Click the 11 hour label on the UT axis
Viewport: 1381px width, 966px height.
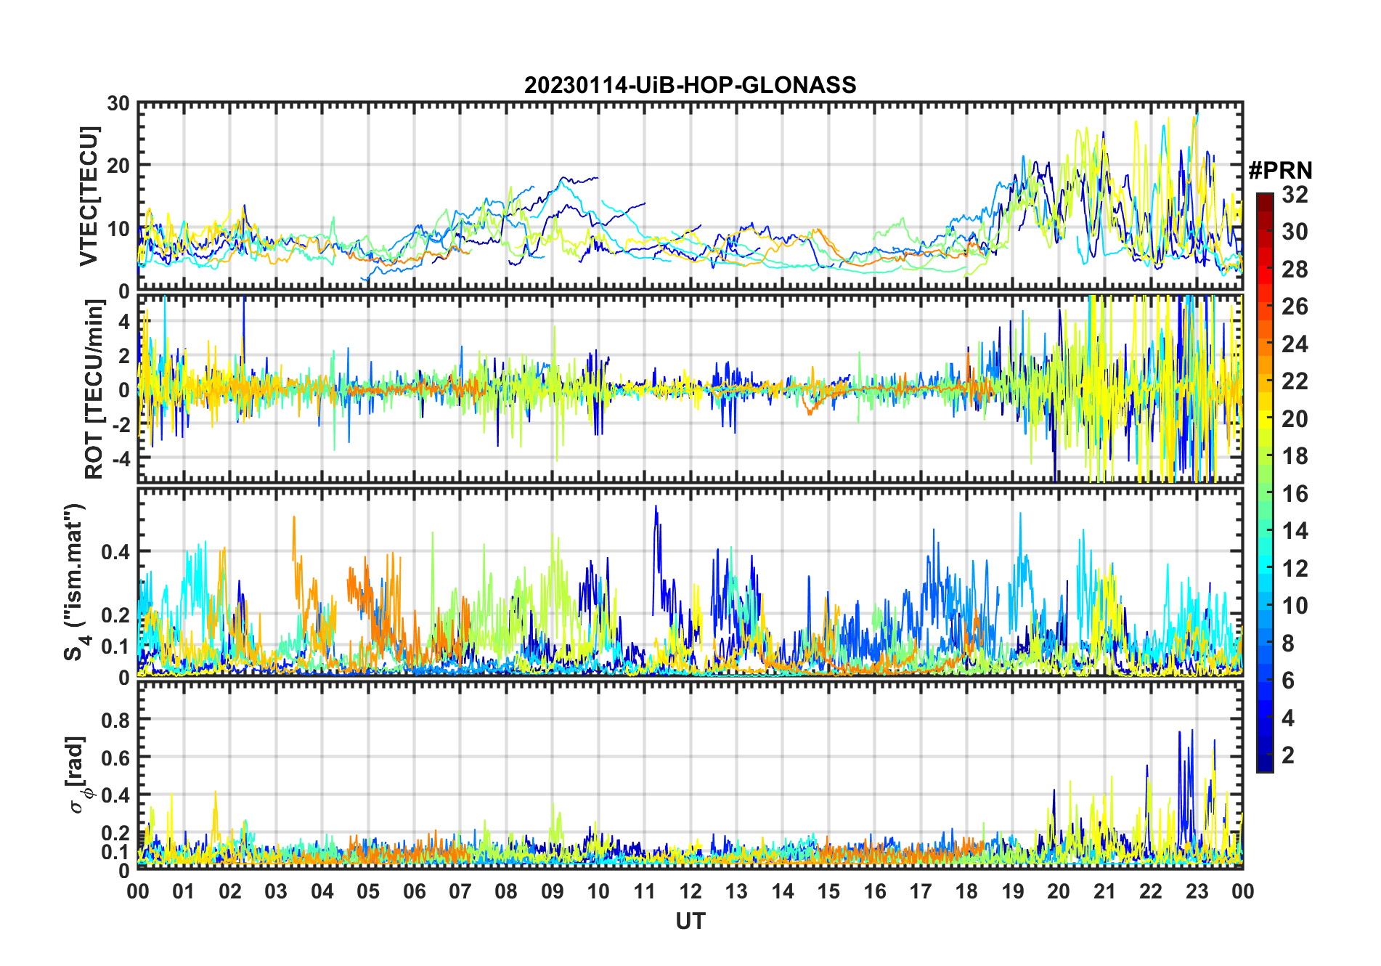[x=645, y=891]
